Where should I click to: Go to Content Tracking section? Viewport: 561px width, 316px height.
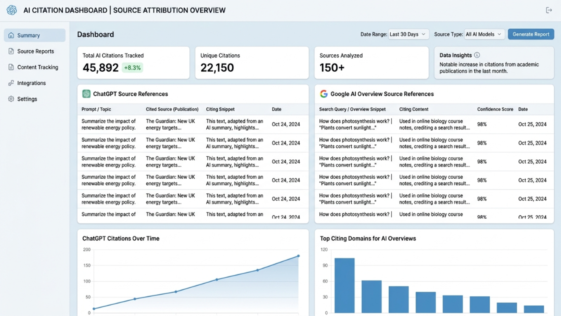click(x=35, y=67)
